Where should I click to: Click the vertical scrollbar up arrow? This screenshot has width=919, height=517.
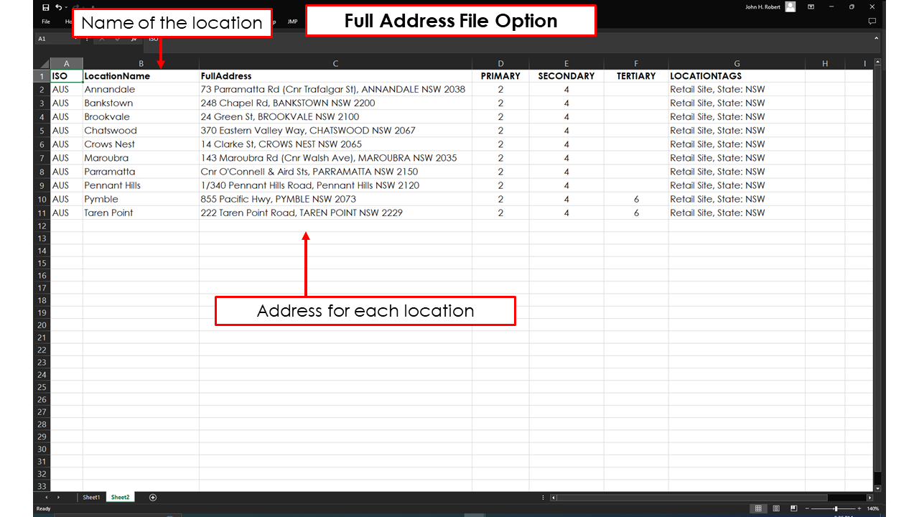point(877,62)
